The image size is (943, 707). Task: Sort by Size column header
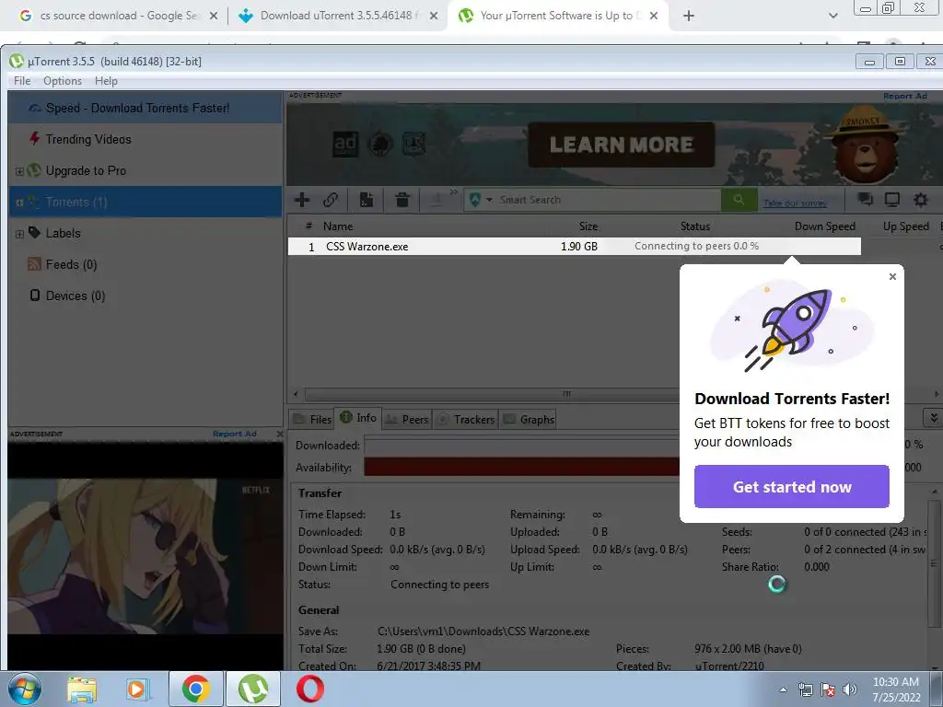pyautogui.click(x=588, y=226)
